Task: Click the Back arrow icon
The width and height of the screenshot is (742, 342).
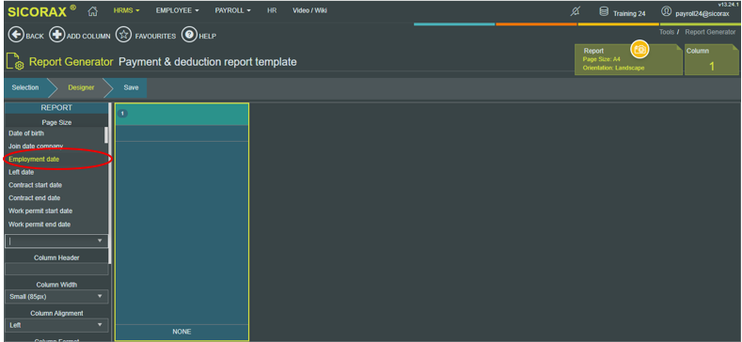Action: point(16,35)
